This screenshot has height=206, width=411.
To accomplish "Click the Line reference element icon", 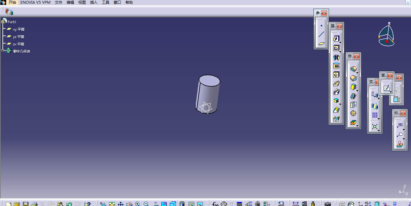I will [321, 34].
